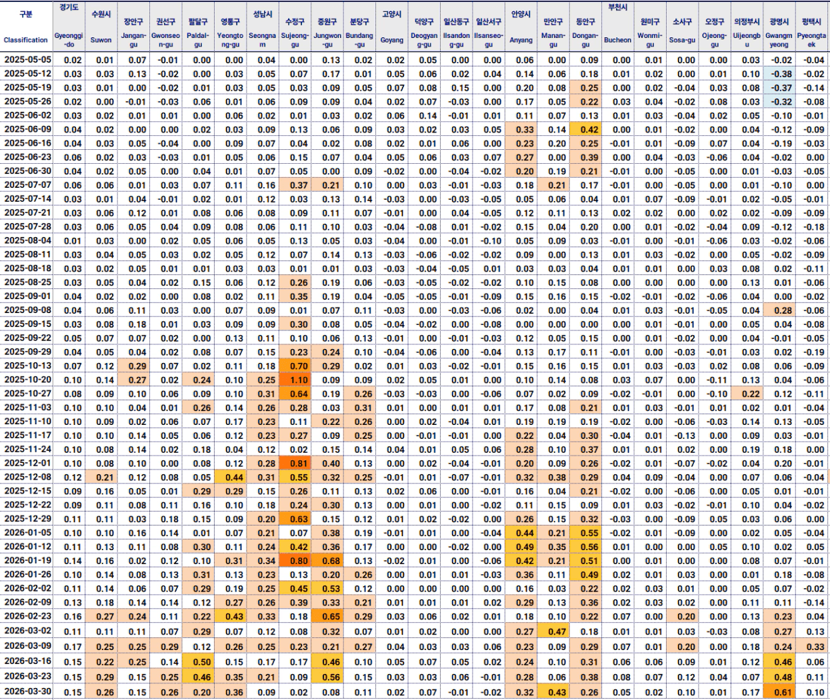Click the 2025-12-01 date row label
The width and height of the screenshot is (830, 700).
(x=27, y=463)
